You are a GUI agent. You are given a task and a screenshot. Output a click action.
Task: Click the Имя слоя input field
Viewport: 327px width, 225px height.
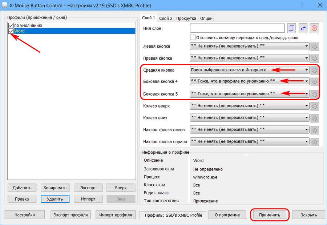[237, 28]
